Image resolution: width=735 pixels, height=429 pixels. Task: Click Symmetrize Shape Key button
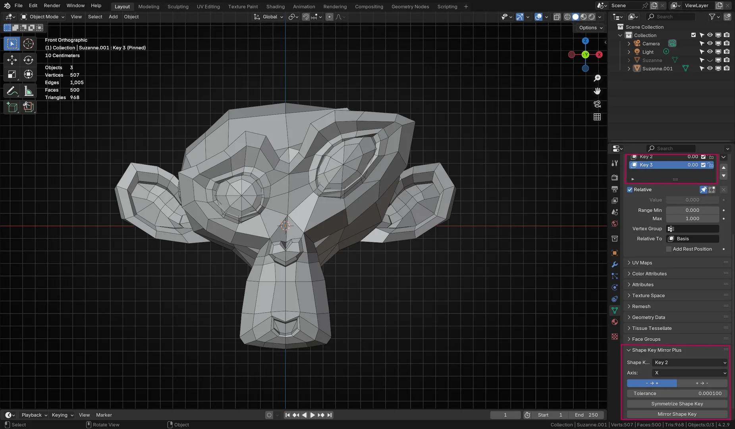(x=677, y=404)
